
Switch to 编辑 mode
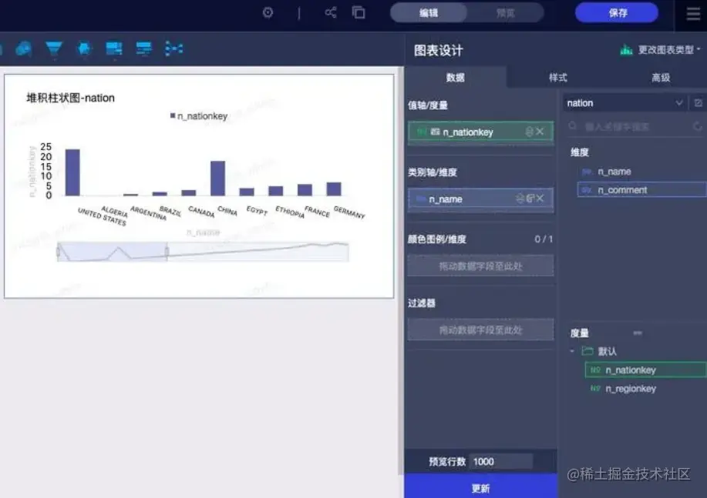429,13
